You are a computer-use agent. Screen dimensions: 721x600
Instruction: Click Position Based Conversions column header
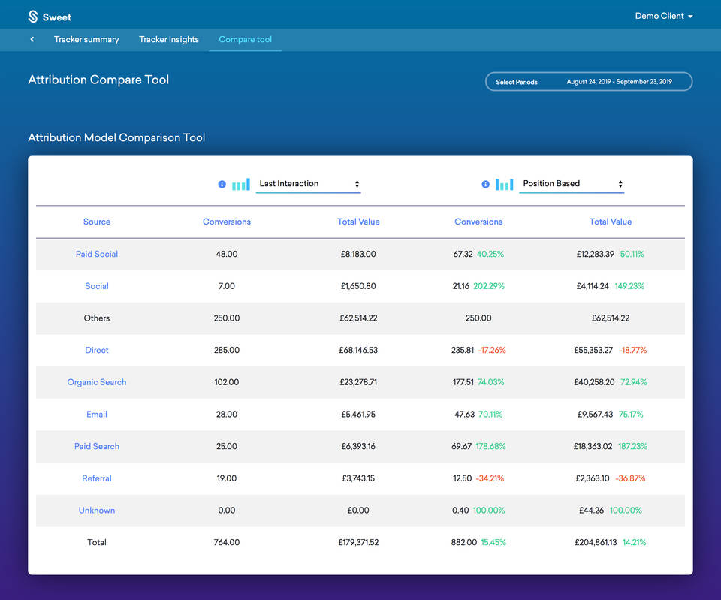tap(478, 222)
